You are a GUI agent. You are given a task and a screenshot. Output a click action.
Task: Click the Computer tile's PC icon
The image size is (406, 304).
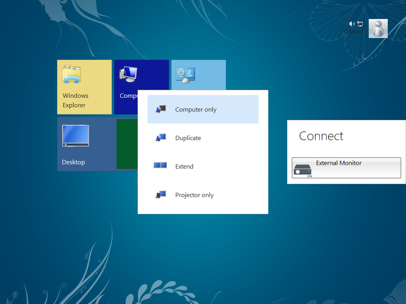[128, 74]
